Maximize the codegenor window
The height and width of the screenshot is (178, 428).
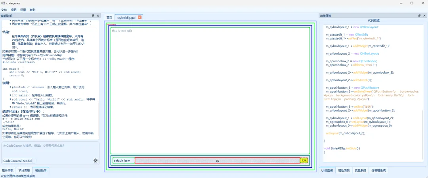pyautogui.click(x=412, y=3)
